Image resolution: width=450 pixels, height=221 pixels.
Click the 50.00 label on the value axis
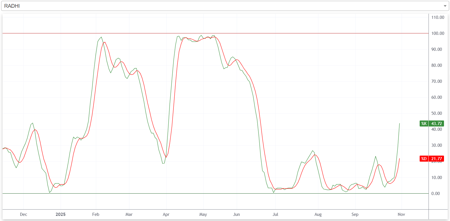pyautogui.click(x=437, y=113)
